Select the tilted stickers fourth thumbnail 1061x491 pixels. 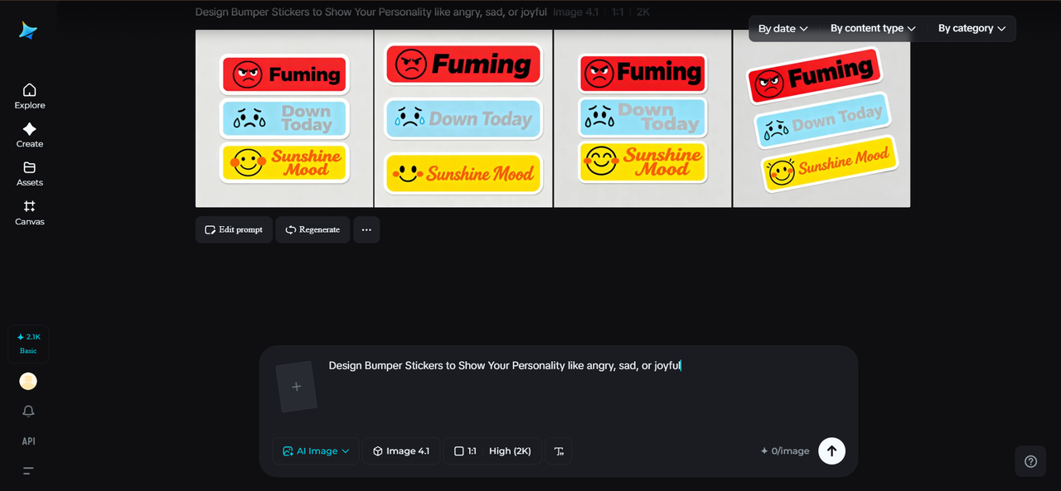[821, 118]
